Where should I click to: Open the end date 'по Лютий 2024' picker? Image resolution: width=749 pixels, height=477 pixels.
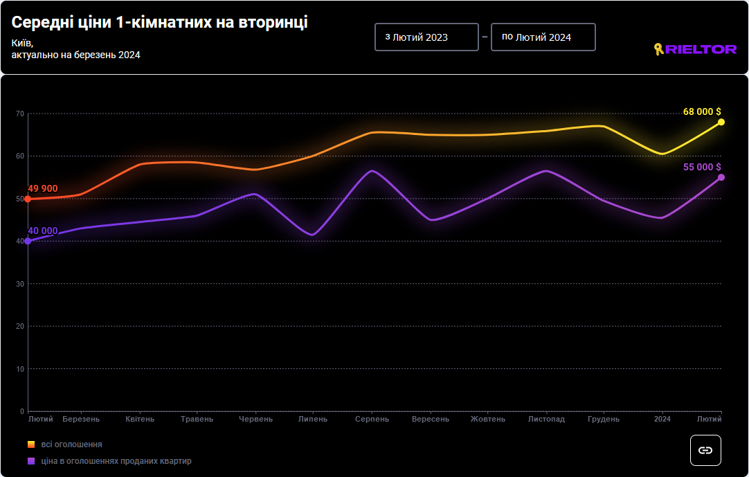pyautogui.click(x=543, y=37)
